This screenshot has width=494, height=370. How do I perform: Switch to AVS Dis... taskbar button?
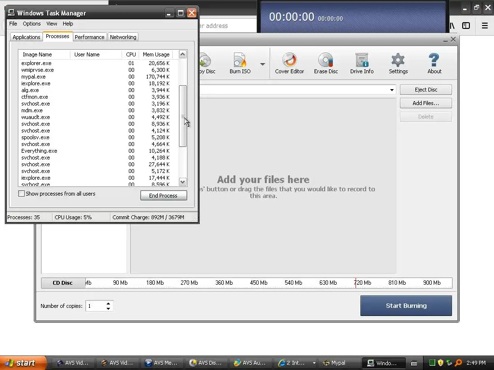pyautogui.click(x=206, y=363)
